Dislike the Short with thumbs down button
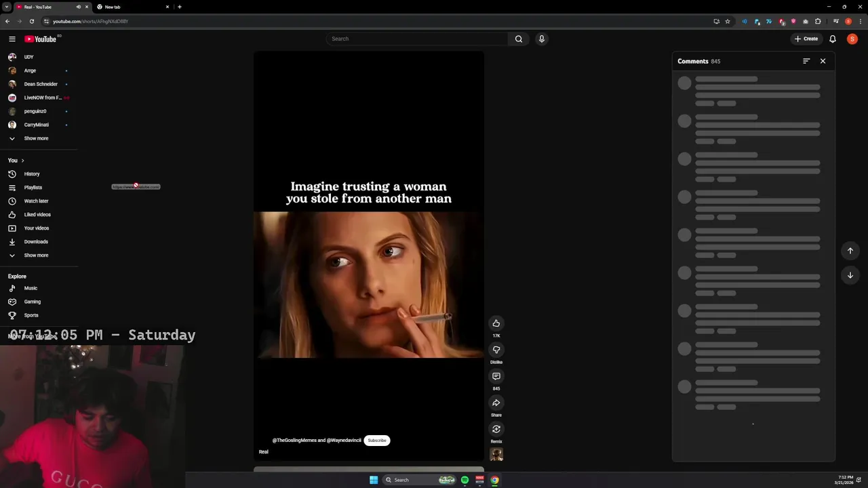The image size is (868, 488). 496,350
